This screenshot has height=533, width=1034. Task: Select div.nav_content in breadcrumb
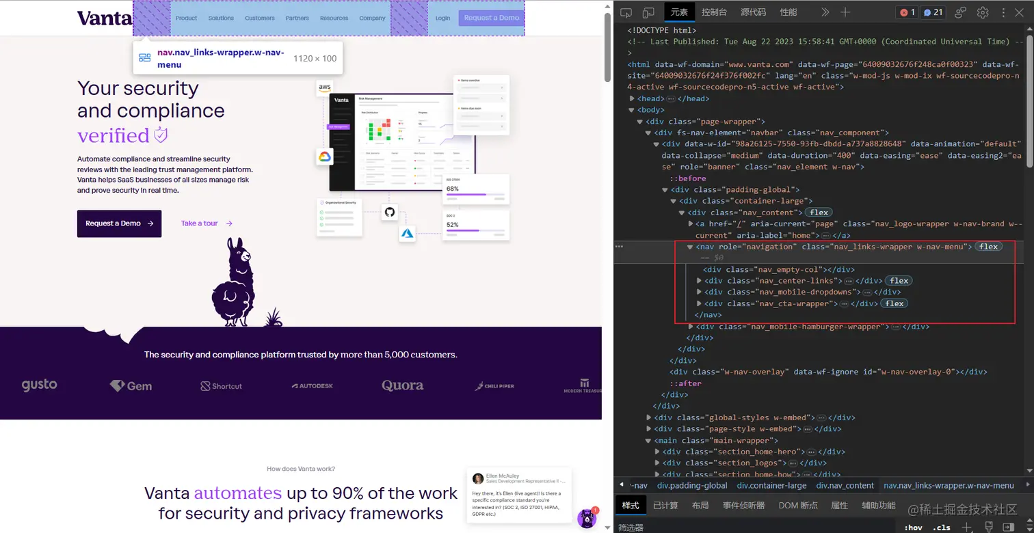[845, 485]
